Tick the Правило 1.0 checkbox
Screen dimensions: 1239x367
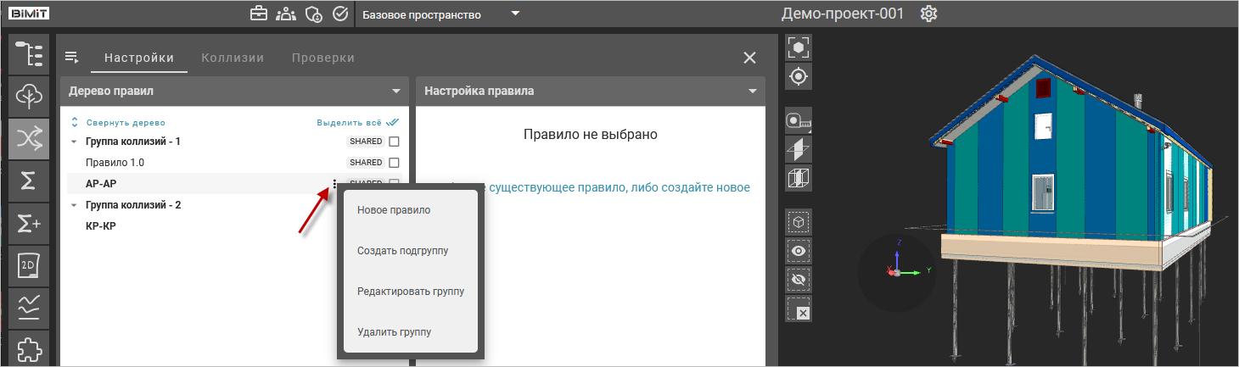(x=394, y=163)
